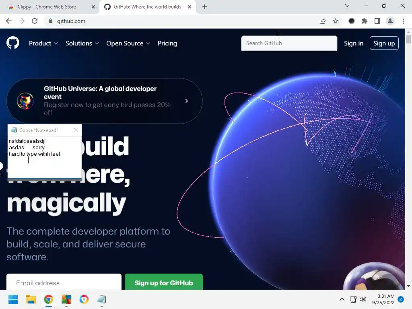Switch to Clippy - Chrome Web Store tab
412x309 pixels.
pos(49,7)
